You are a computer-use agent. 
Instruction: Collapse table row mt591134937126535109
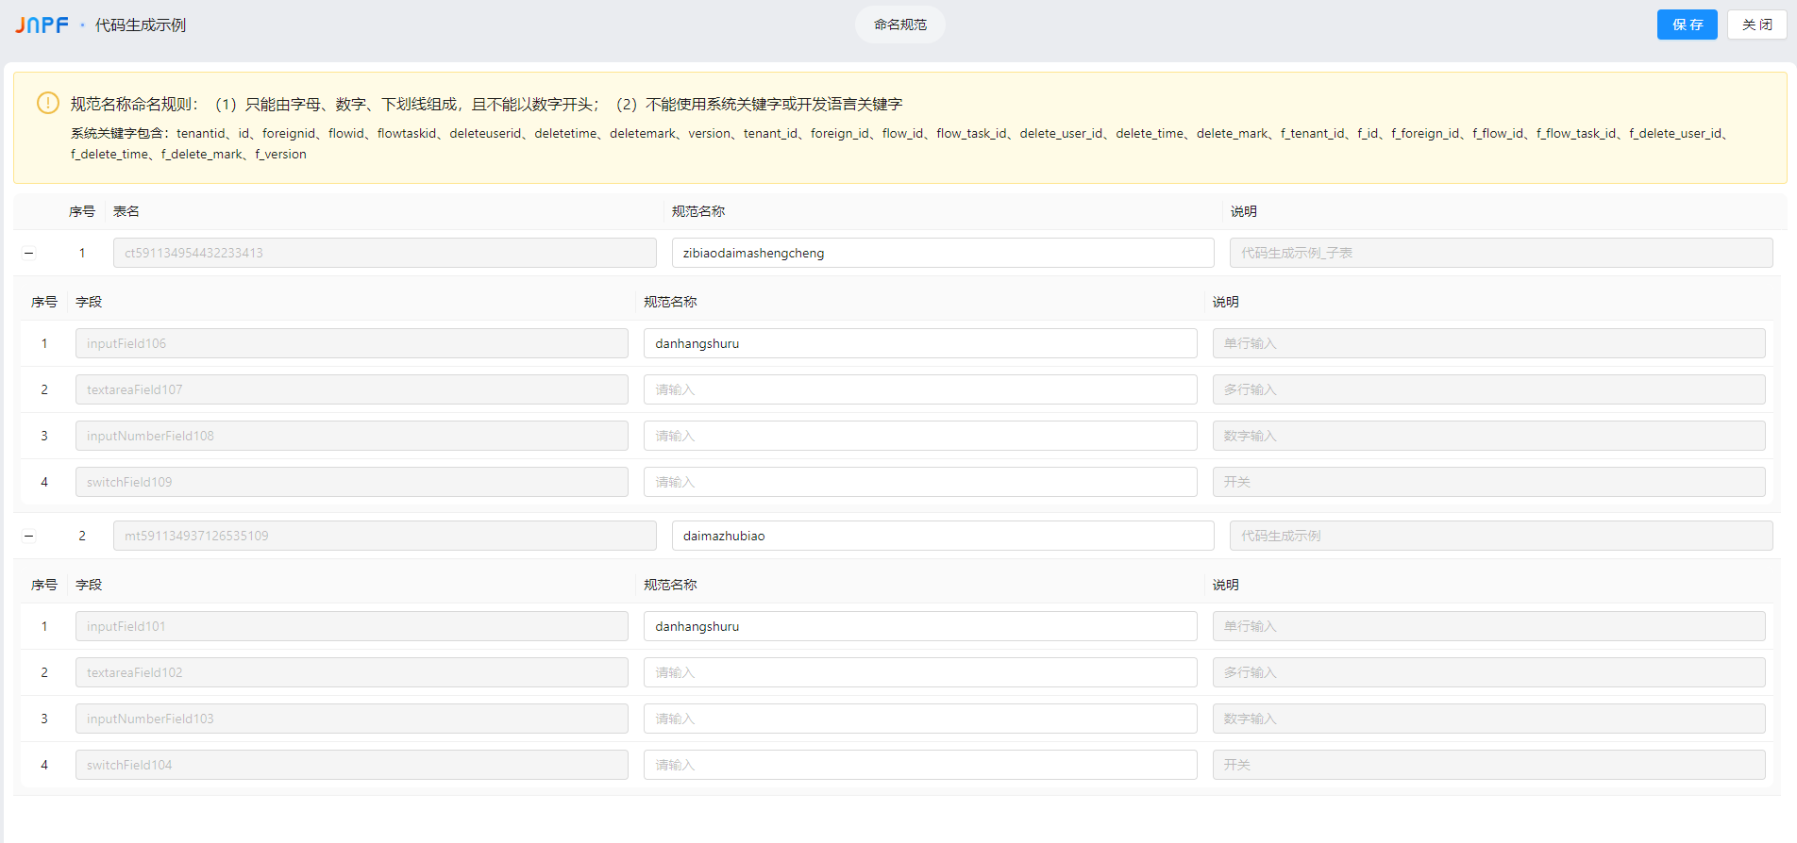click(29, 536)
